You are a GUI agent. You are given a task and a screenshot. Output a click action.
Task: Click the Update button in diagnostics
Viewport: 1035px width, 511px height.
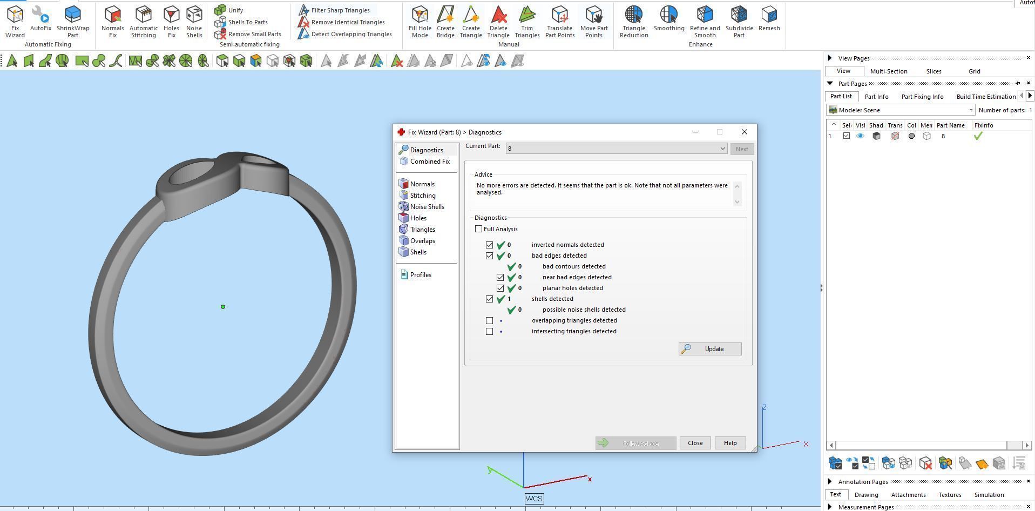710,349
